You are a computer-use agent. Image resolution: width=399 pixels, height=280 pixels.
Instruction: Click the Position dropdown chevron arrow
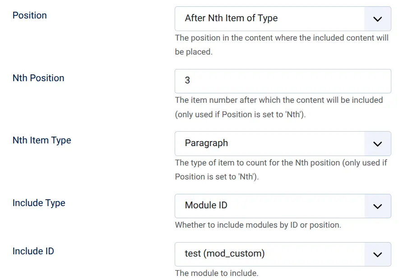pos(378,18)
